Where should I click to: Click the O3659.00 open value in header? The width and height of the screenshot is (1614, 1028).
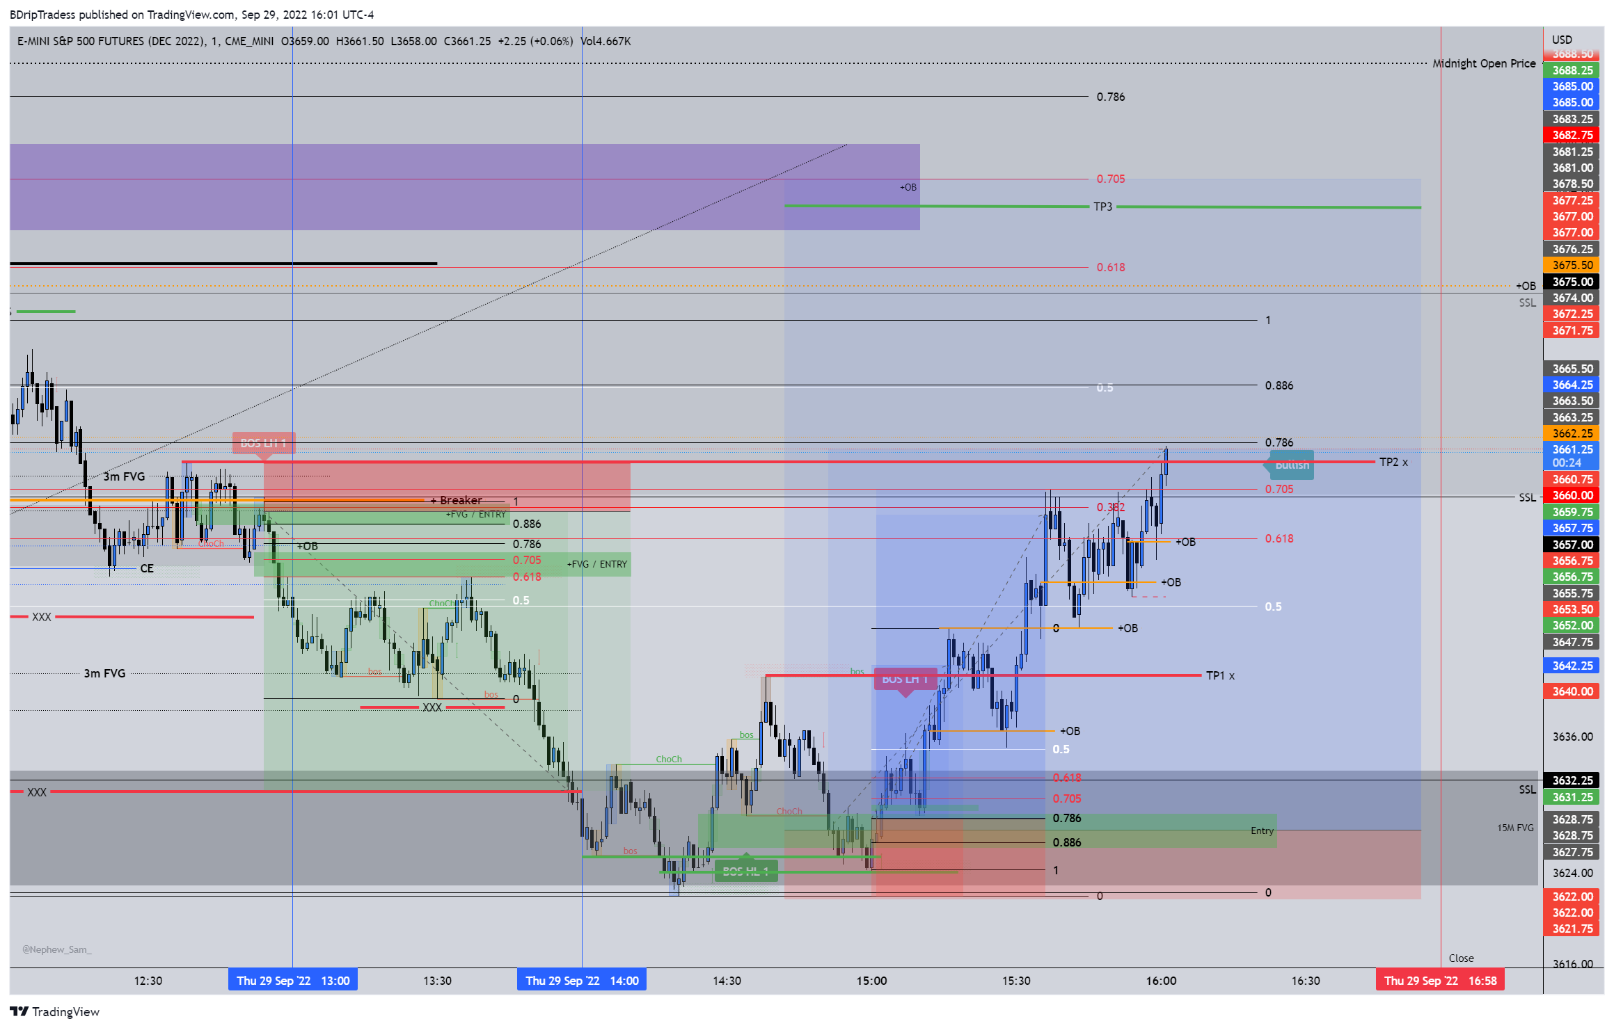pyautogui.click(x=305, y=41)
